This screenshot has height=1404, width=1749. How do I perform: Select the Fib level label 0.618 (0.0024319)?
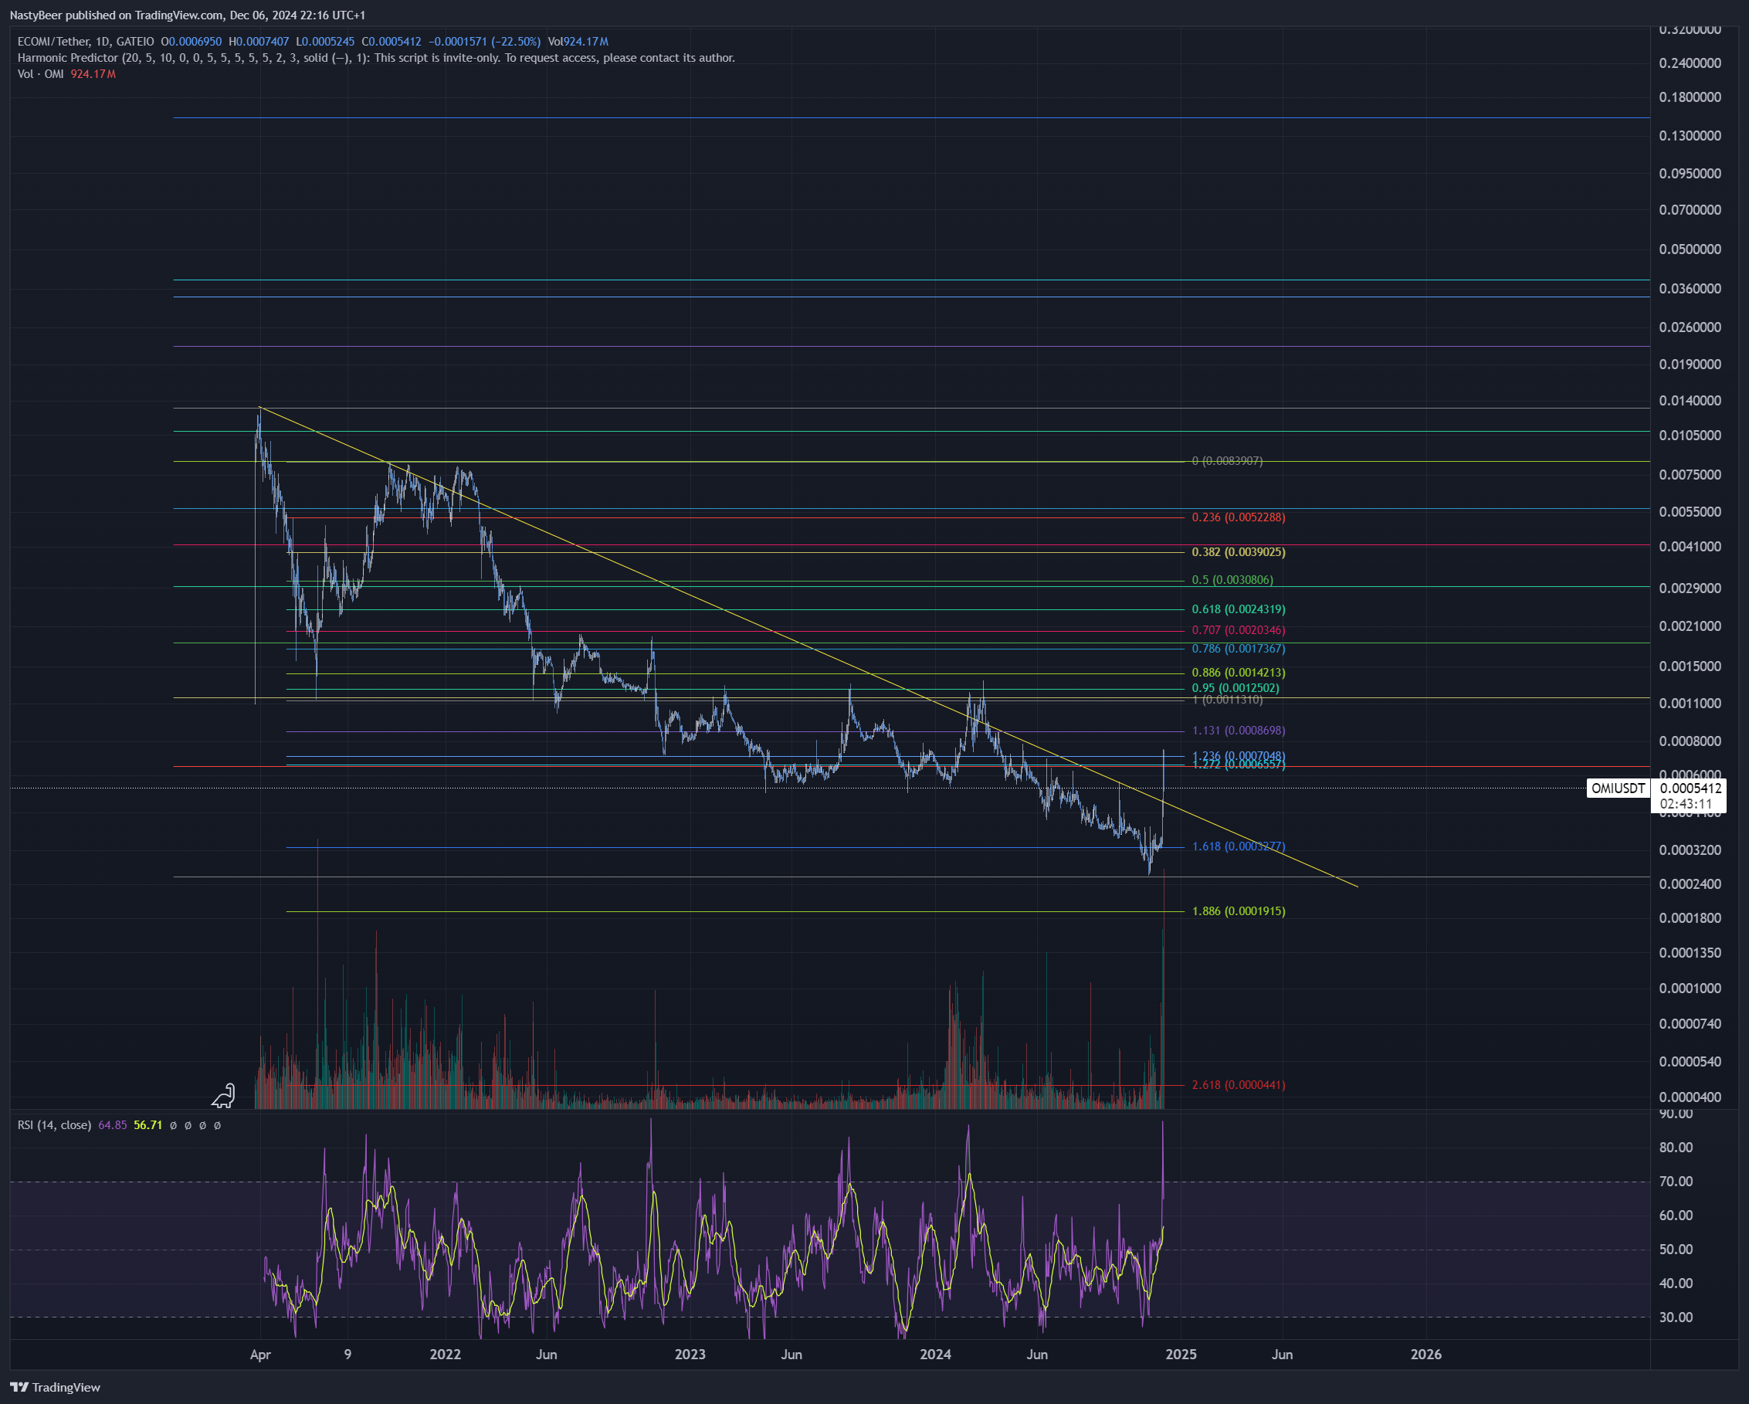pos(1238,609)
